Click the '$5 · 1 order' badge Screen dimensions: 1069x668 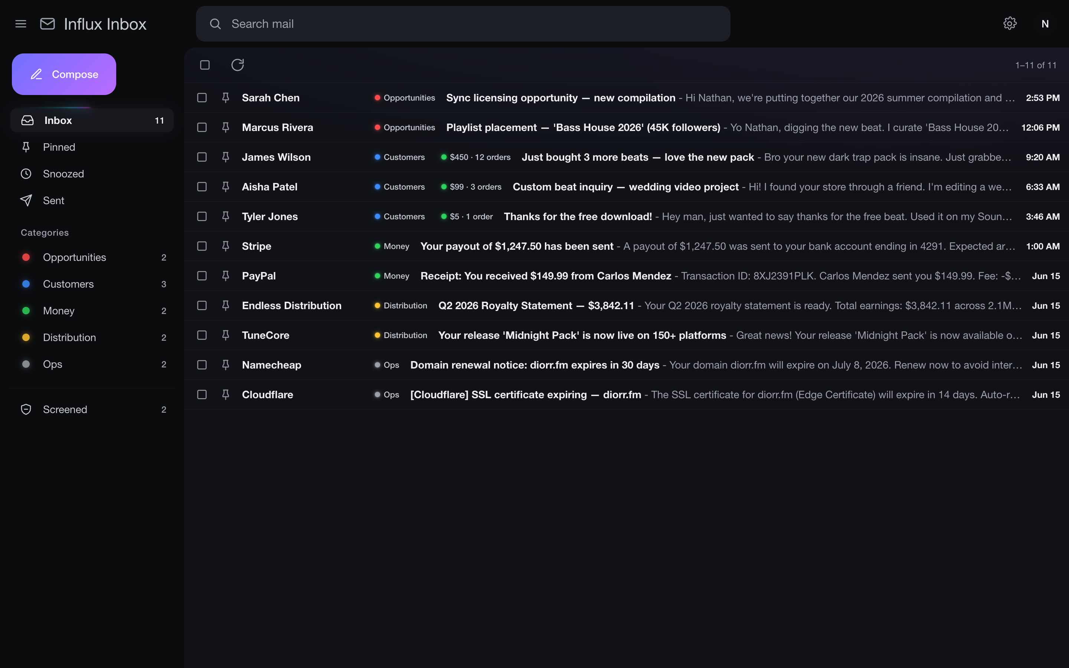(x=467, y=216)
